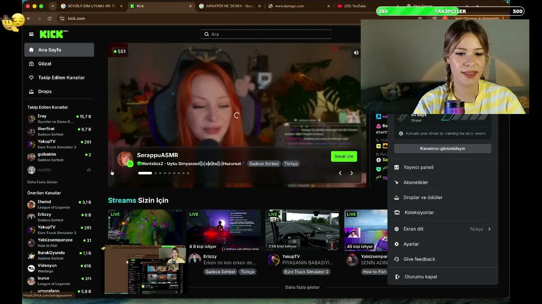Click the Ayarlar gear icon
The height and width of the screenshot is (304, 542).
pyautogui.click(x=397, y=244)
